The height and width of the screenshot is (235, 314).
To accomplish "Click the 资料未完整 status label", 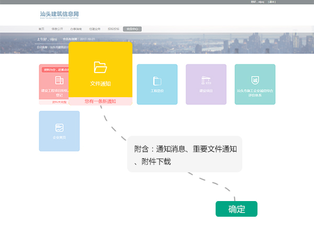I will 59,102.
